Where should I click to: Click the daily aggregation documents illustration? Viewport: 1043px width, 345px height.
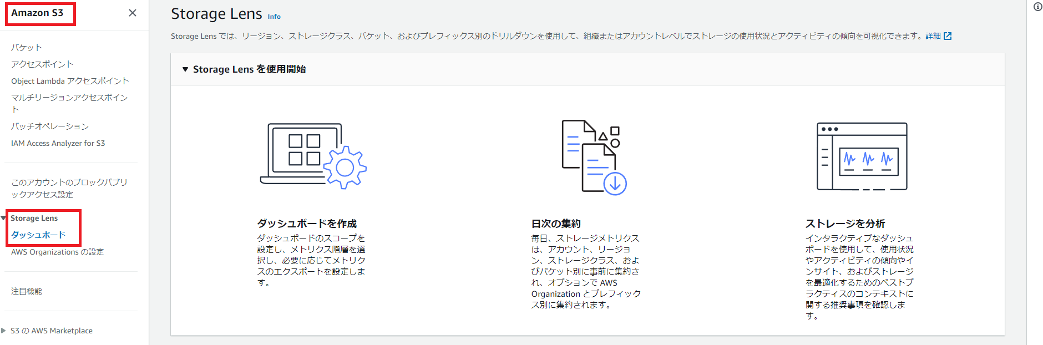click(x=594, y=158)
